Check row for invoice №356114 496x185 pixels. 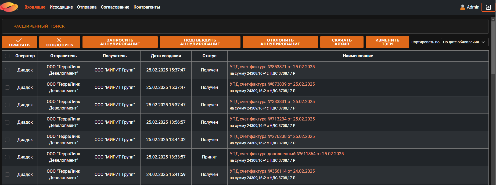(x=7, y=175)
